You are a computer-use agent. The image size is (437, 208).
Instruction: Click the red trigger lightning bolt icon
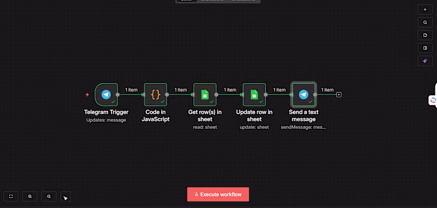[87, 94]
